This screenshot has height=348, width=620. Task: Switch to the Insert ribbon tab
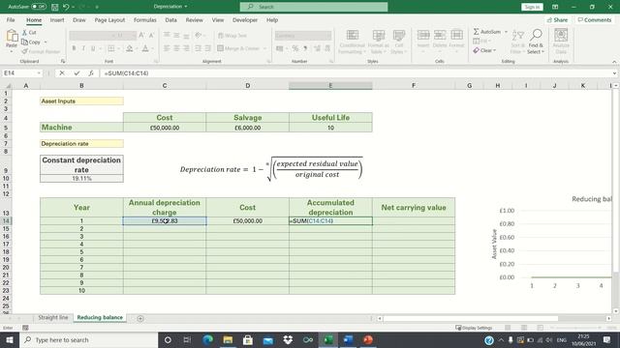pyautogui.click(x=57, y=19)
